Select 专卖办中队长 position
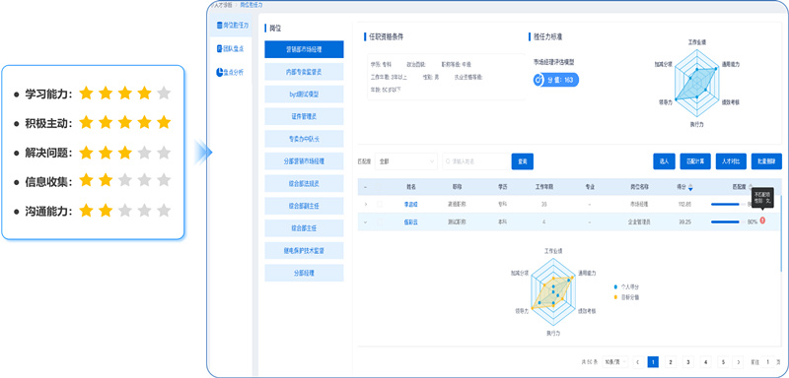 pyautogui.click(x=304, y=139)
